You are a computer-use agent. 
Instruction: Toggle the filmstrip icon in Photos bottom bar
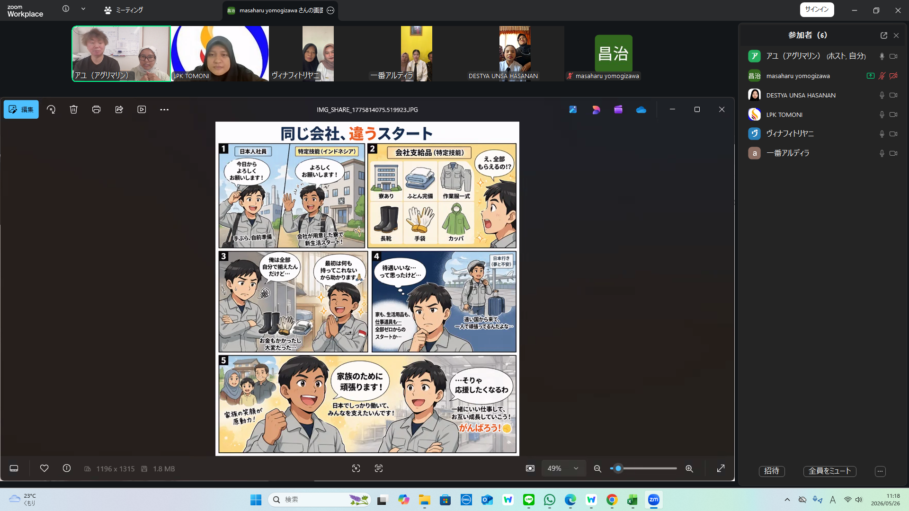[x=14, y=468]
